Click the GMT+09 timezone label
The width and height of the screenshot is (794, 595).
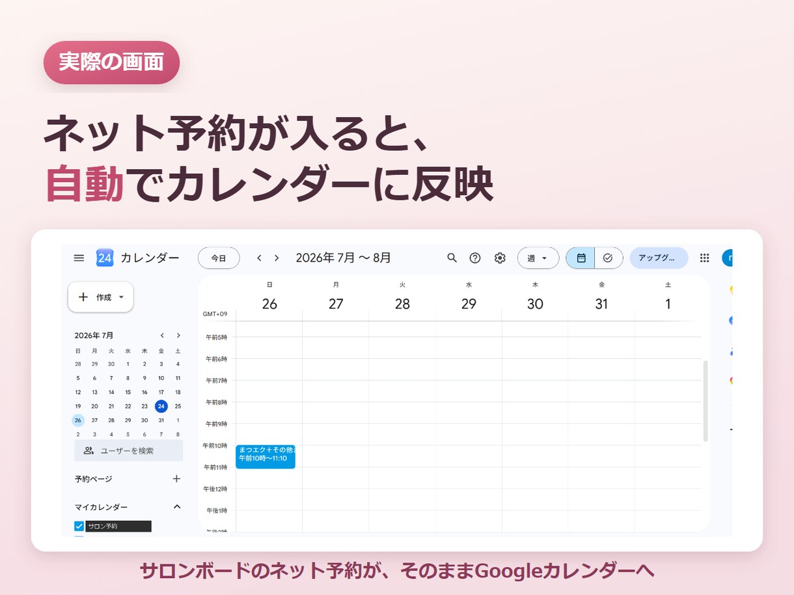tap(215, 314)
